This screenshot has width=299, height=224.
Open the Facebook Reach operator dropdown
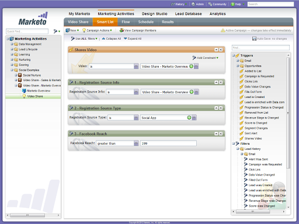pos(136,143)
